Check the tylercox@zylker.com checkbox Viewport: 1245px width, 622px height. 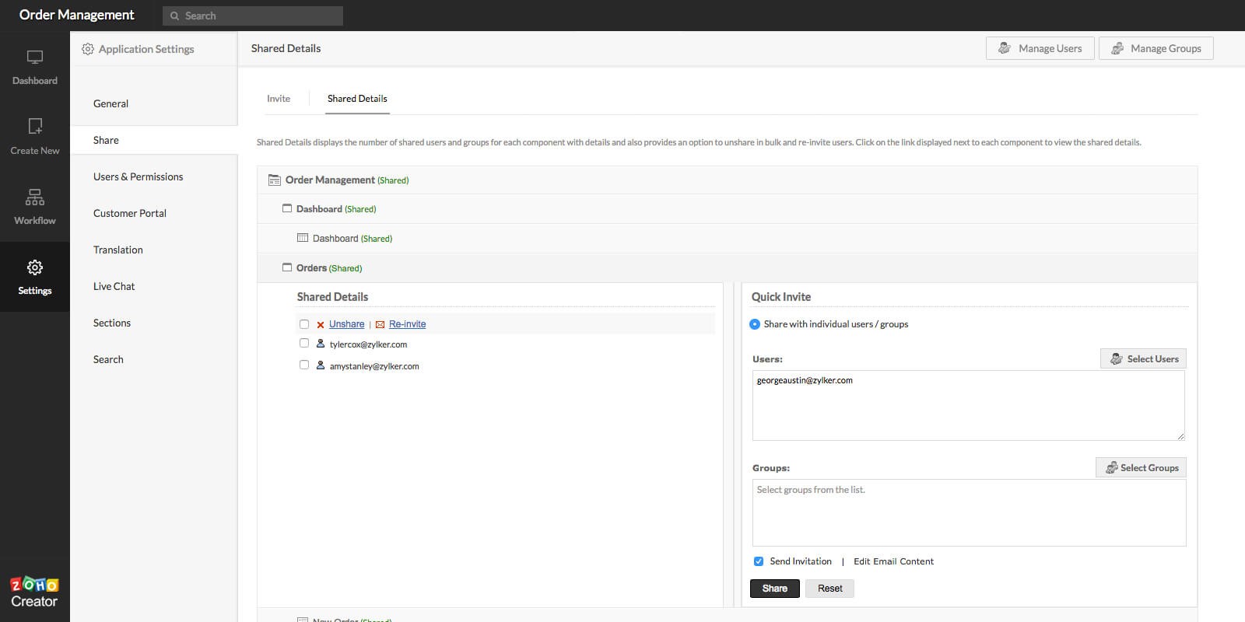[304, 343]
